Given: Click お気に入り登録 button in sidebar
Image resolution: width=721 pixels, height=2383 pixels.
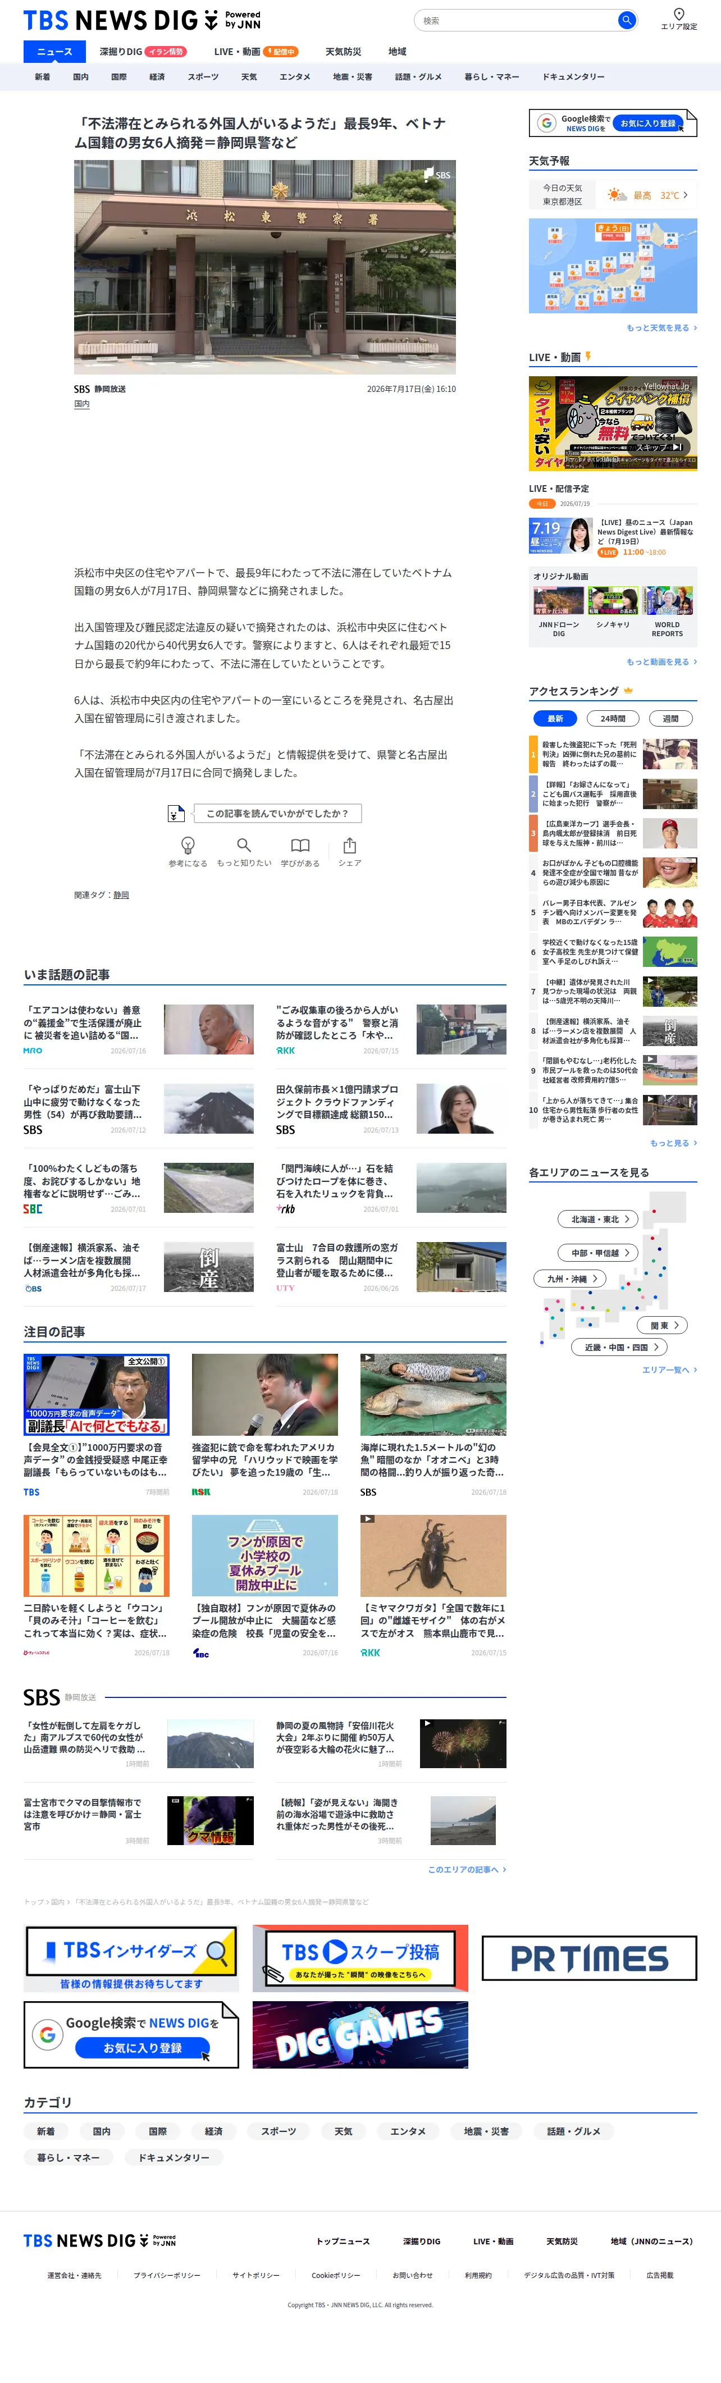Looking at the screenshot, I should tap(648, 123).
